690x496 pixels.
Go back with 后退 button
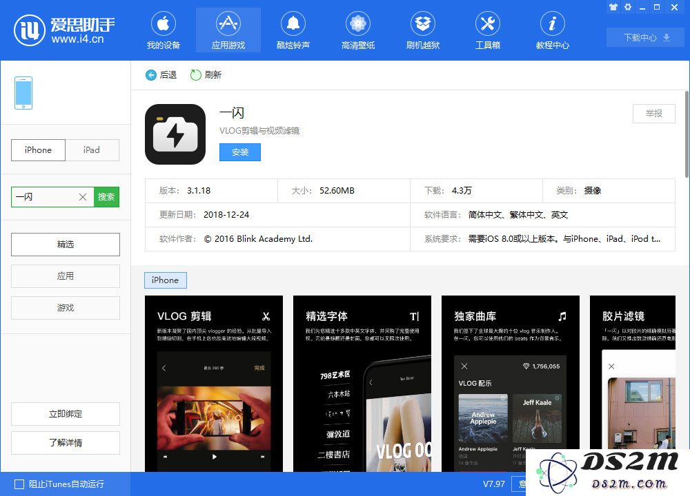161,75
